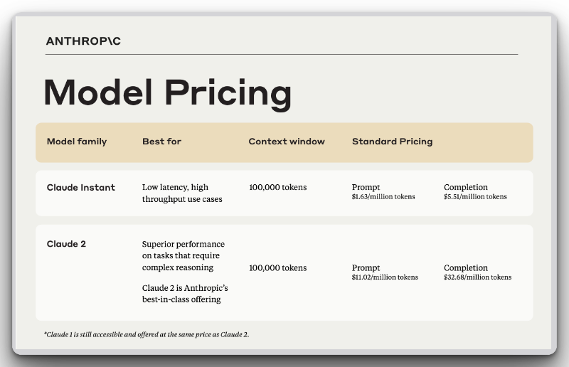This screenshot has width=569, height=367.
Task: Click Claude Instant's 100,000 tokens value
Action: (278, 188)
